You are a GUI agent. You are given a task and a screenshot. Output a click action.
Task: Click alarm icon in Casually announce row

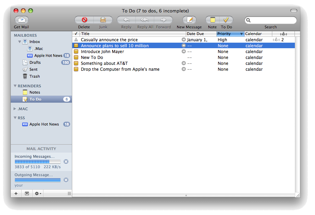[x=276, y=40]
